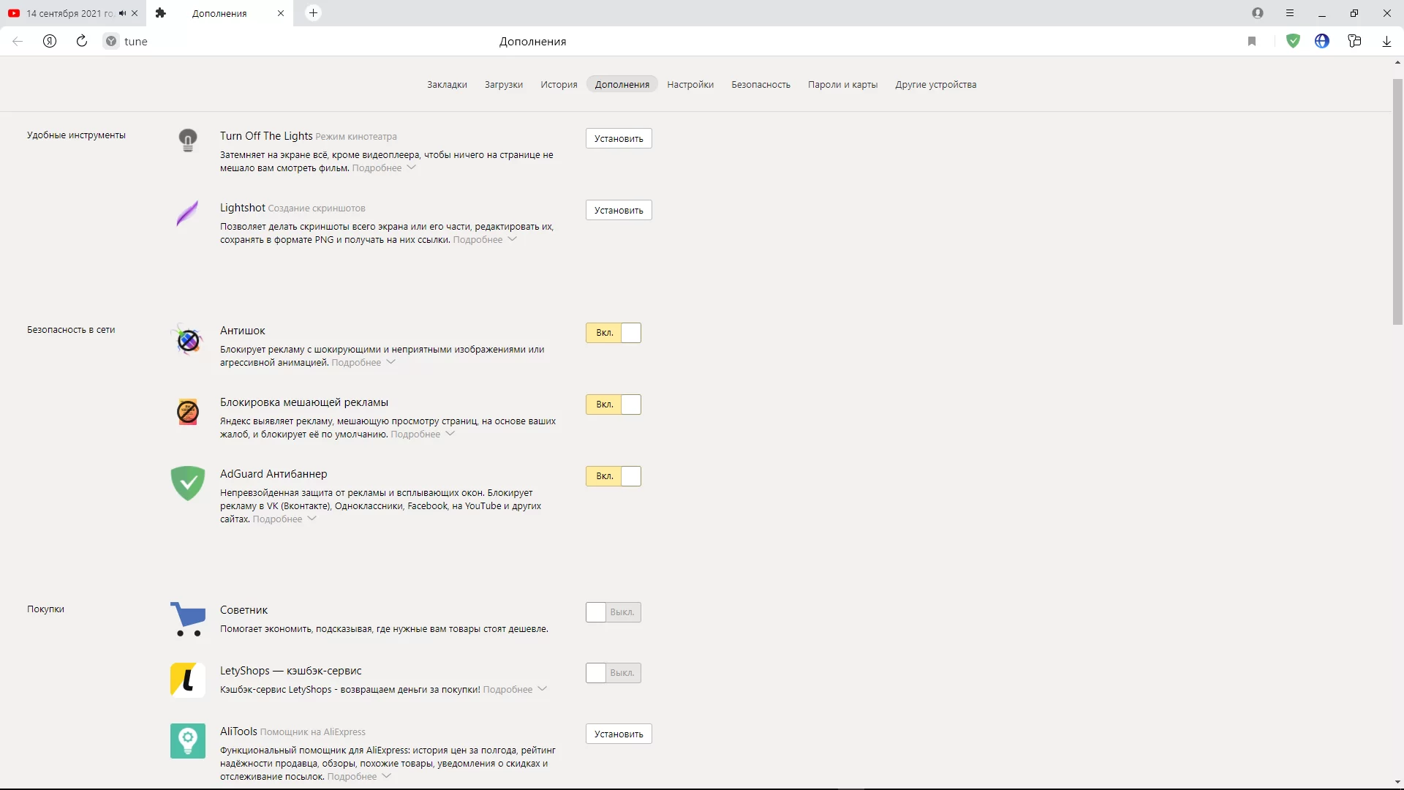Image resolution: width=1404 pixels, height=790 pixels.
Task: Click the Антишок extension icon
Action: click(x=188, y=340)
